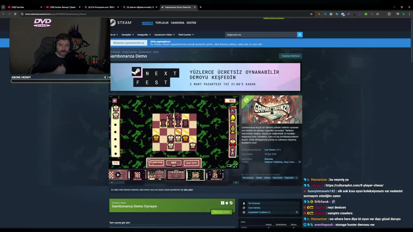
Task: Open the Blukulélé developer link
Action: (x=269, y=159)
